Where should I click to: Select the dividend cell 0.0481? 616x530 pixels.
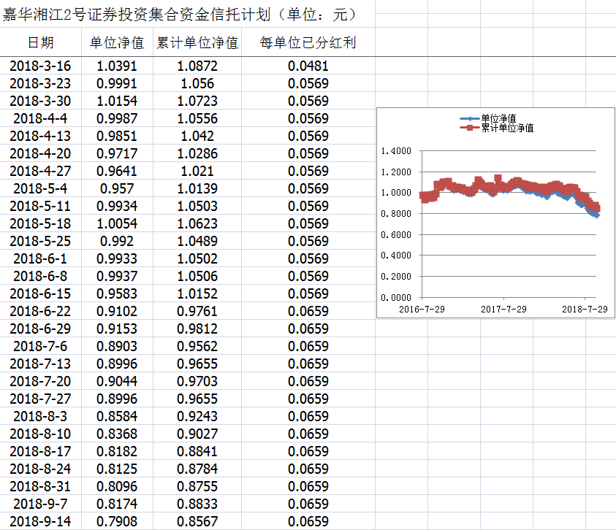[x=308, y=66]
